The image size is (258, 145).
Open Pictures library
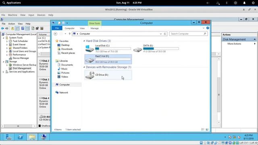point(65,72)
